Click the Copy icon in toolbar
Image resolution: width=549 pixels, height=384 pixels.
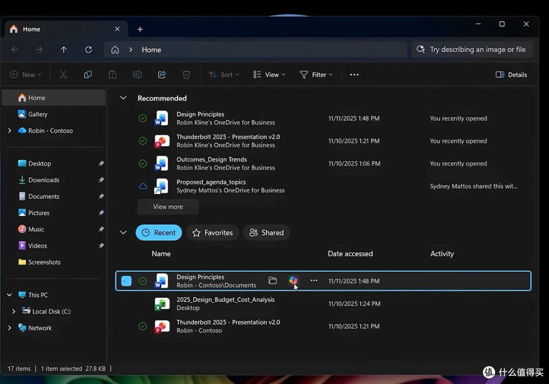click(88, 74)
